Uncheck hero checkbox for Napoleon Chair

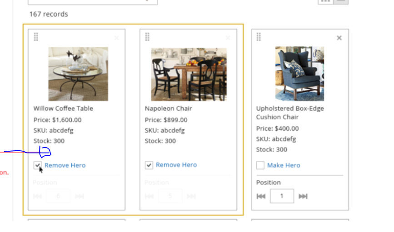(x=149, y=165)
